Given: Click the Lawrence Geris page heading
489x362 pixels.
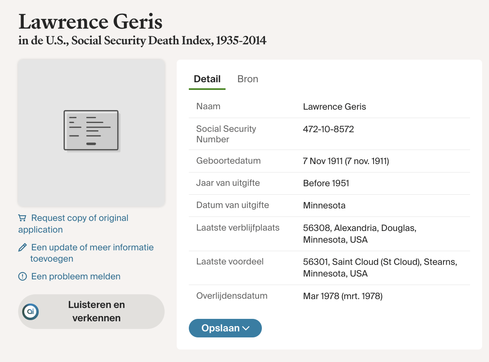Looking at the screenshot, I should 90,22.
